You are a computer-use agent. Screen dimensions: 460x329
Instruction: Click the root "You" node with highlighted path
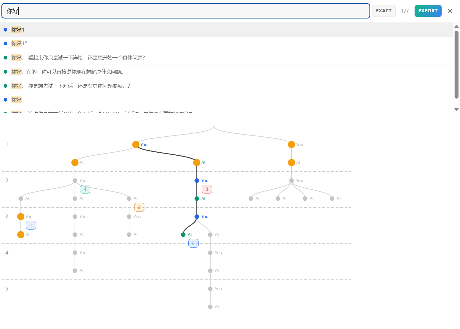point(136,144)
